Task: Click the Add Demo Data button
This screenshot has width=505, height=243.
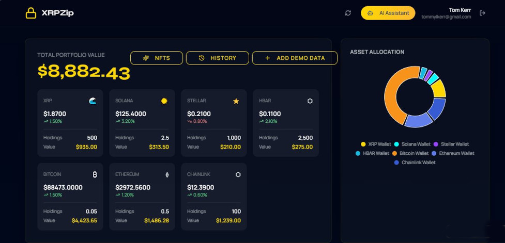Action: click(x=295, y=58)
